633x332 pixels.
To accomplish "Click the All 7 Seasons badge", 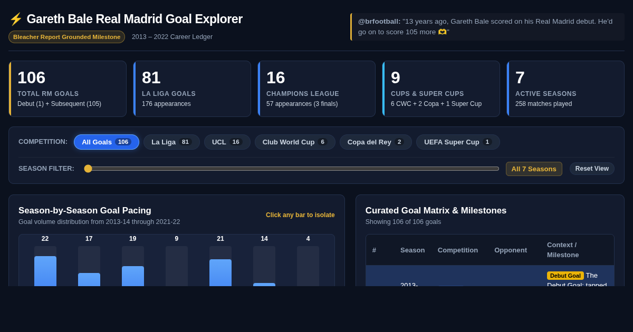I will [534, 169].
